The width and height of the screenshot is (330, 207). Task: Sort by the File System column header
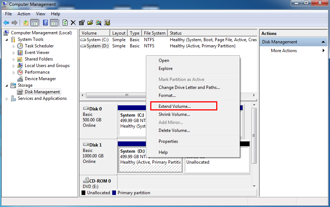pyautogui.click(x=155, y=33)
